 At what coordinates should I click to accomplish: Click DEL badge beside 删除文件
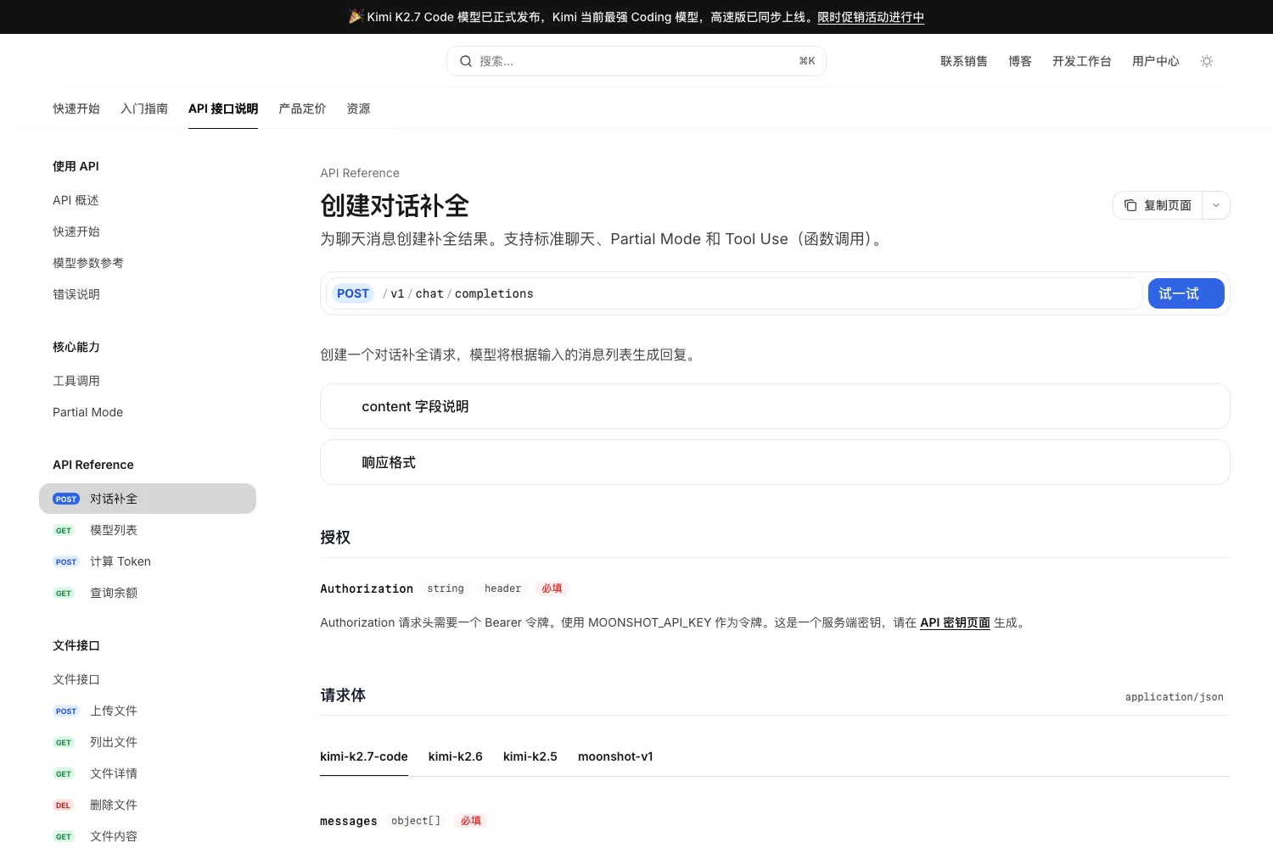[63, 806]
